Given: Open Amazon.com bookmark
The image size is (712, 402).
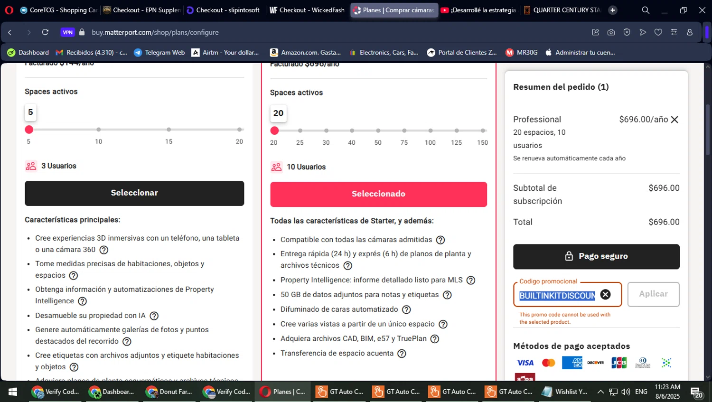Looking at the screenshot, I should [x=306, y=52].
